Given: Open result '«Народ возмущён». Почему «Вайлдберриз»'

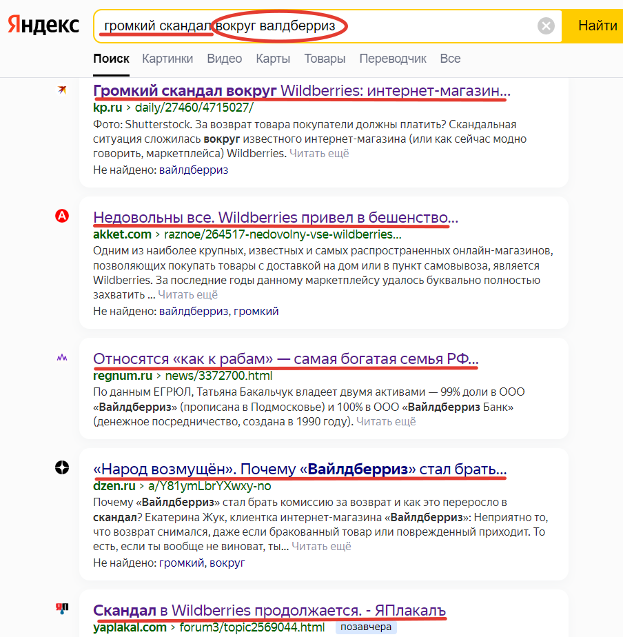Looking at the screenshot, I should tap(300, 469).
